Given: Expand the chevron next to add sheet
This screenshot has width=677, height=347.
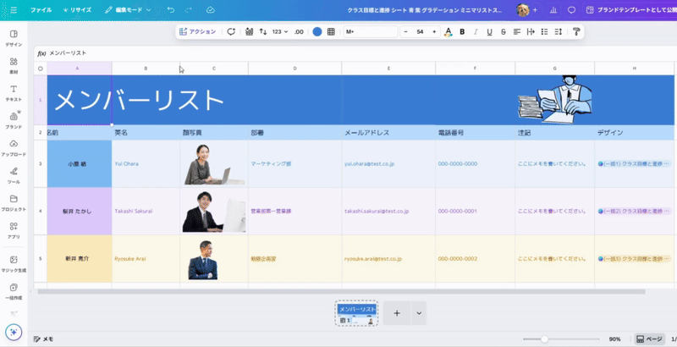Looking at the screenshot, I should pos(419,312).
